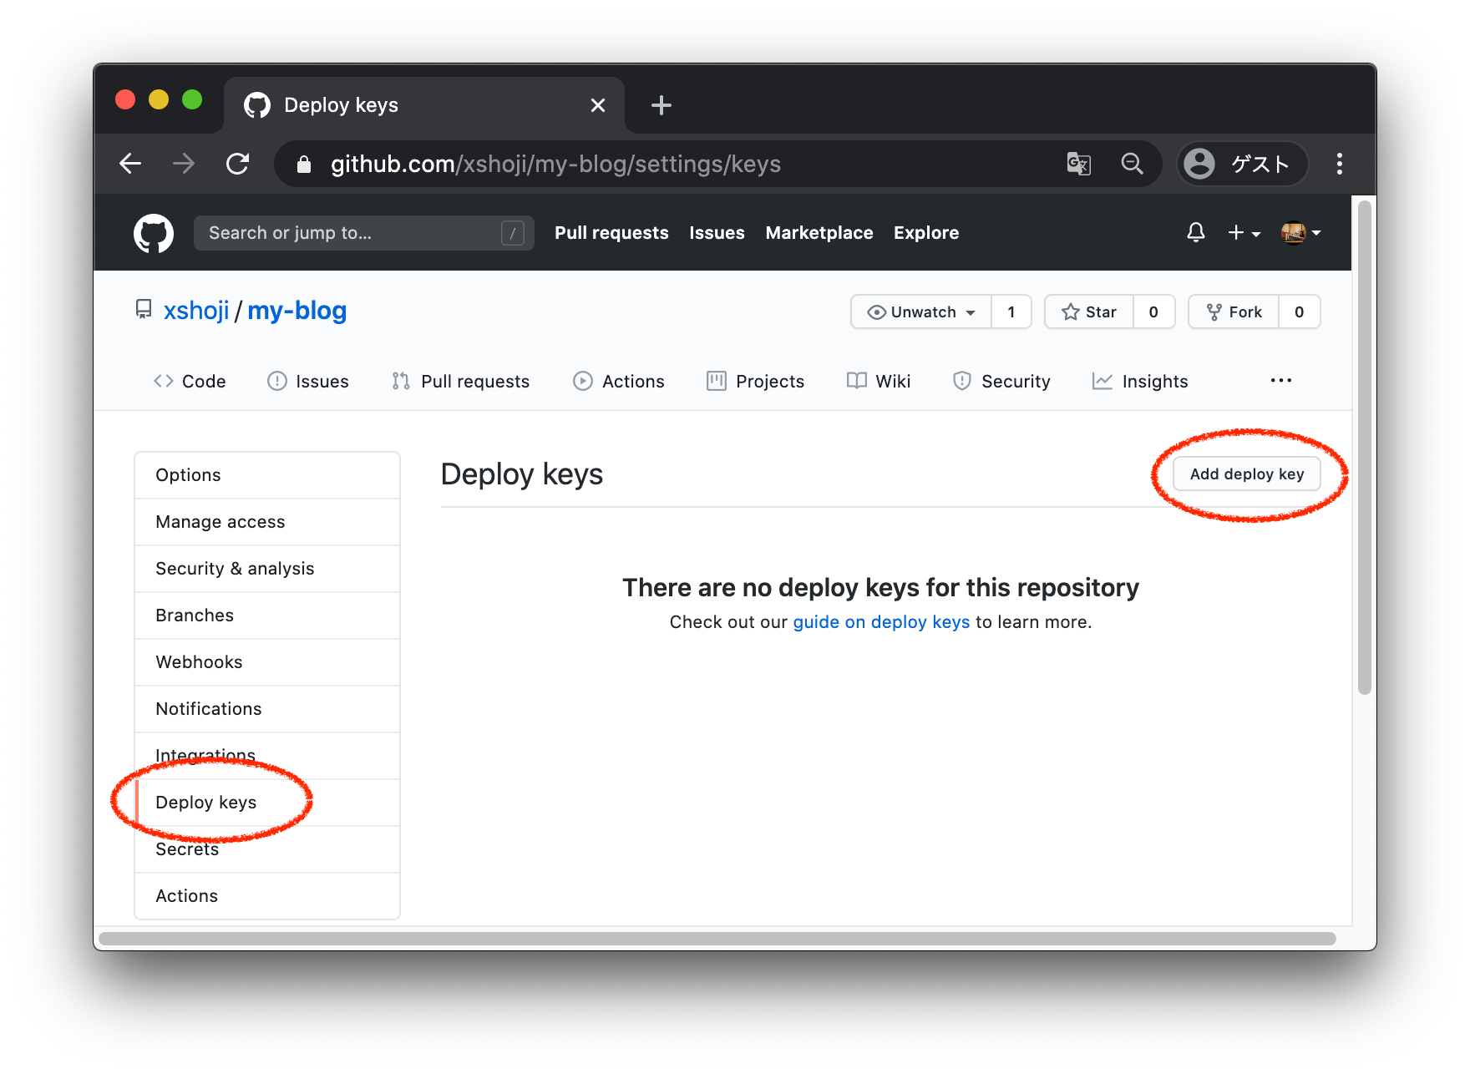Image resolution: width=1470 pixels, height=1074 pixels.
Task: Go back with the browser arrow
Action: click(130, 164)
